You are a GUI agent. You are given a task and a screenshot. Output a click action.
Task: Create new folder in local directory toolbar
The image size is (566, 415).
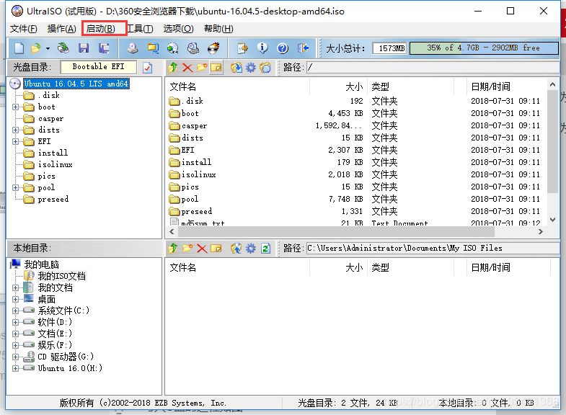pos(187,248)
